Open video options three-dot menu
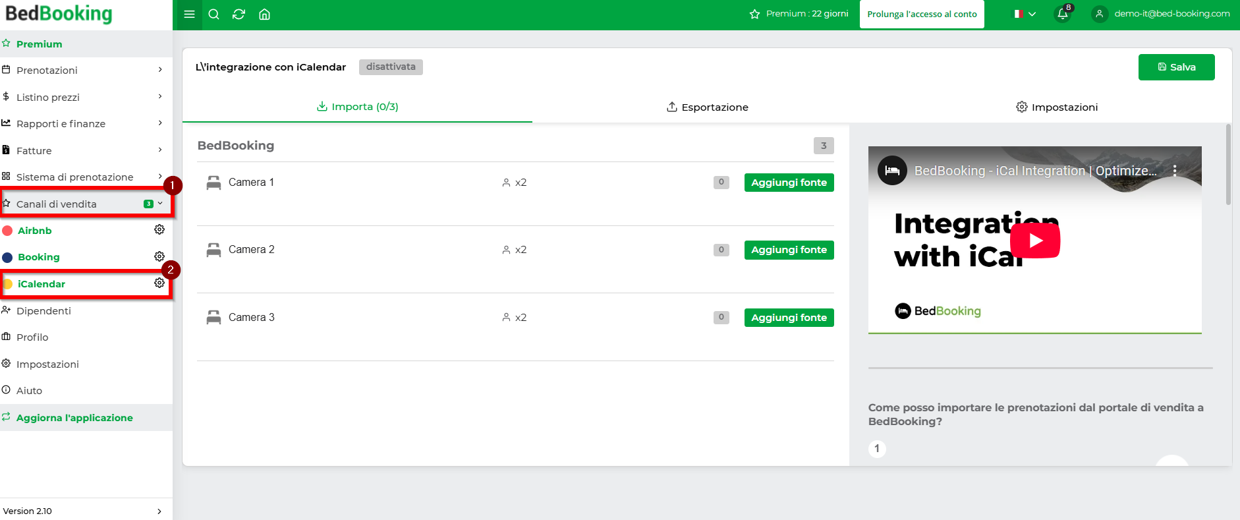Viewport: 1240px width, 520px height. click(x=1175, y=171)
